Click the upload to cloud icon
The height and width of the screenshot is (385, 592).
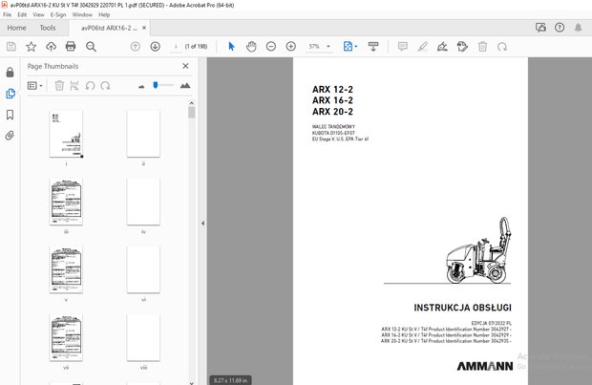pos(51,47)
